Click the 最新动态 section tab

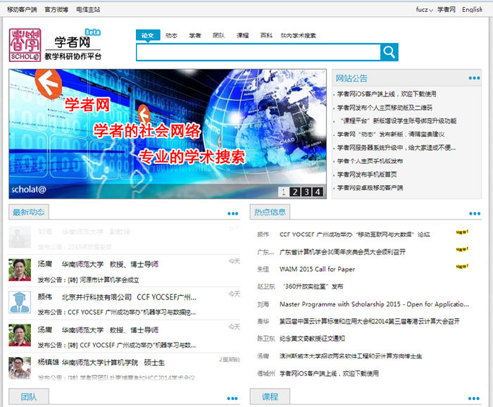coord(29,212)
